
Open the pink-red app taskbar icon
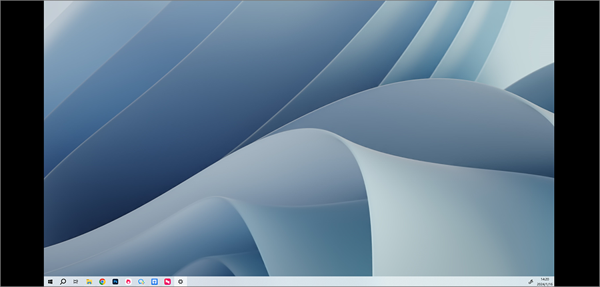[x=167, y=282]
